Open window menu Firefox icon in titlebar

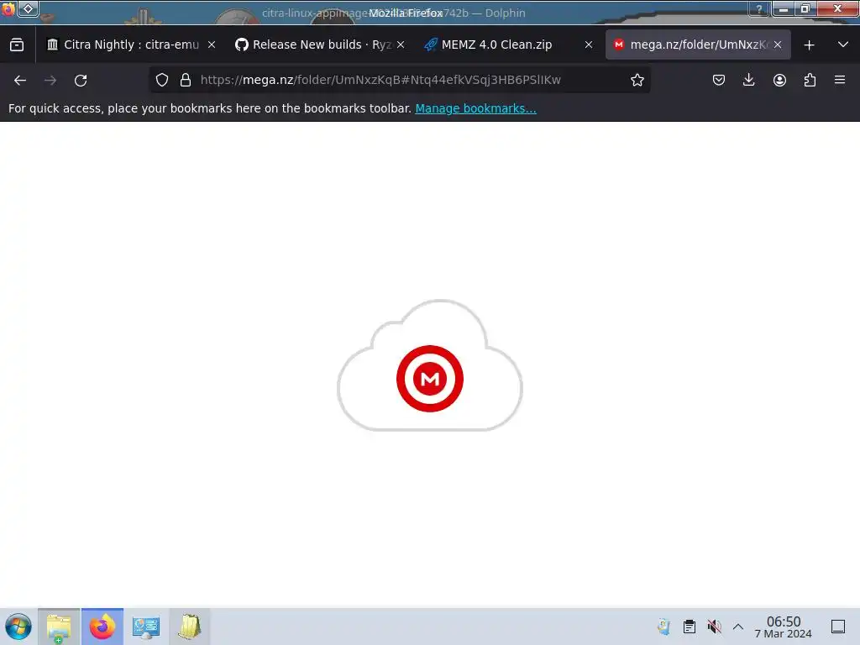pyautogui.click(x=8, y=8)
